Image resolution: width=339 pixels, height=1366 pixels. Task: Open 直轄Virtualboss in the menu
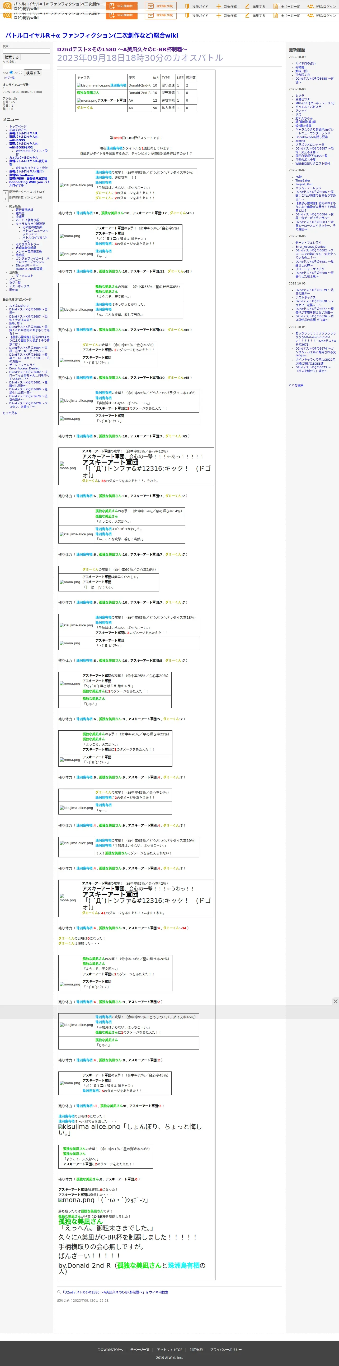[21, 175]
